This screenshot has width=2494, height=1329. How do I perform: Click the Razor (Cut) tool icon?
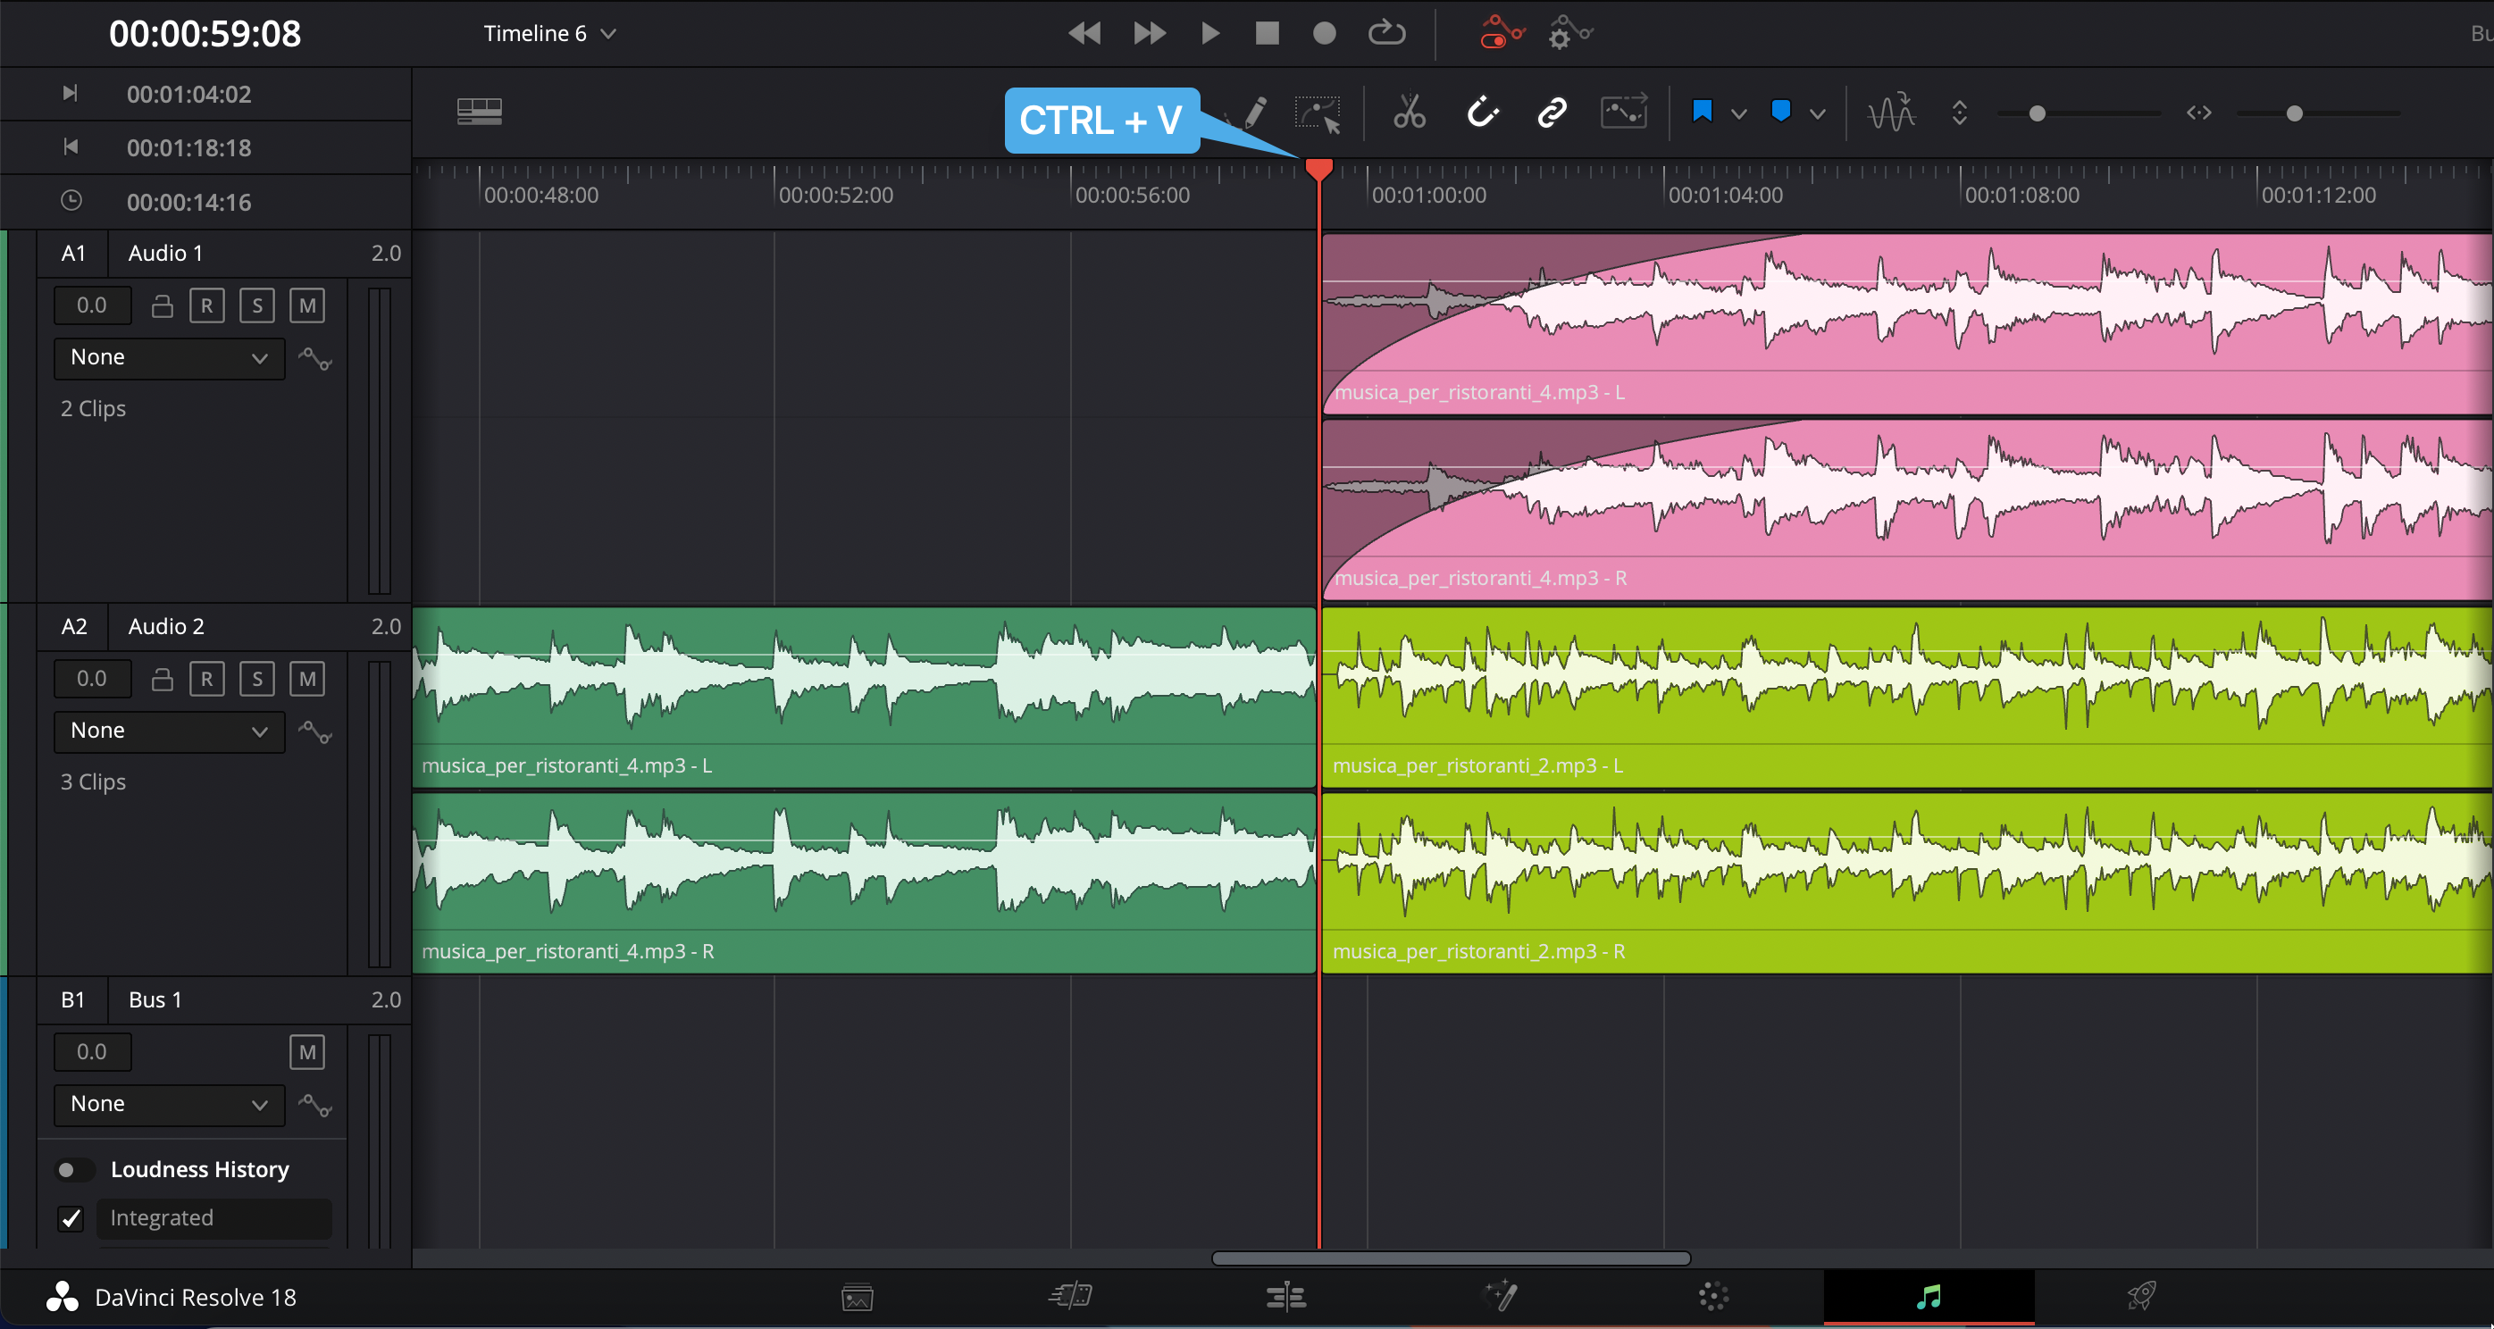1409,111
